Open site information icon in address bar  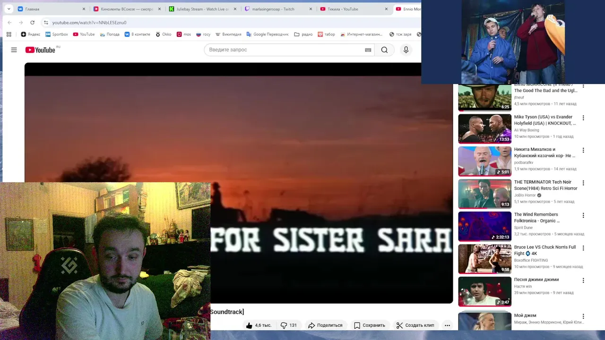point(45,23)
